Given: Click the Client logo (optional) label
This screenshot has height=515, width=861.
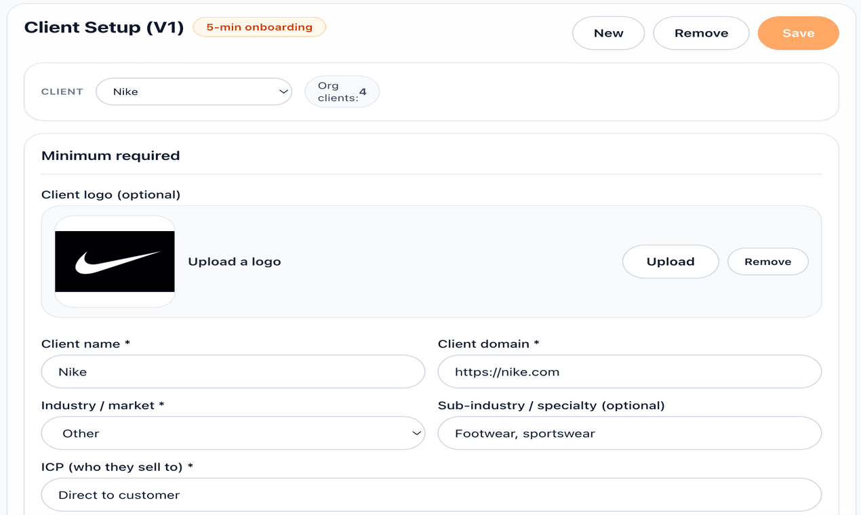Looking at the screenshot, I should (110, 194).
